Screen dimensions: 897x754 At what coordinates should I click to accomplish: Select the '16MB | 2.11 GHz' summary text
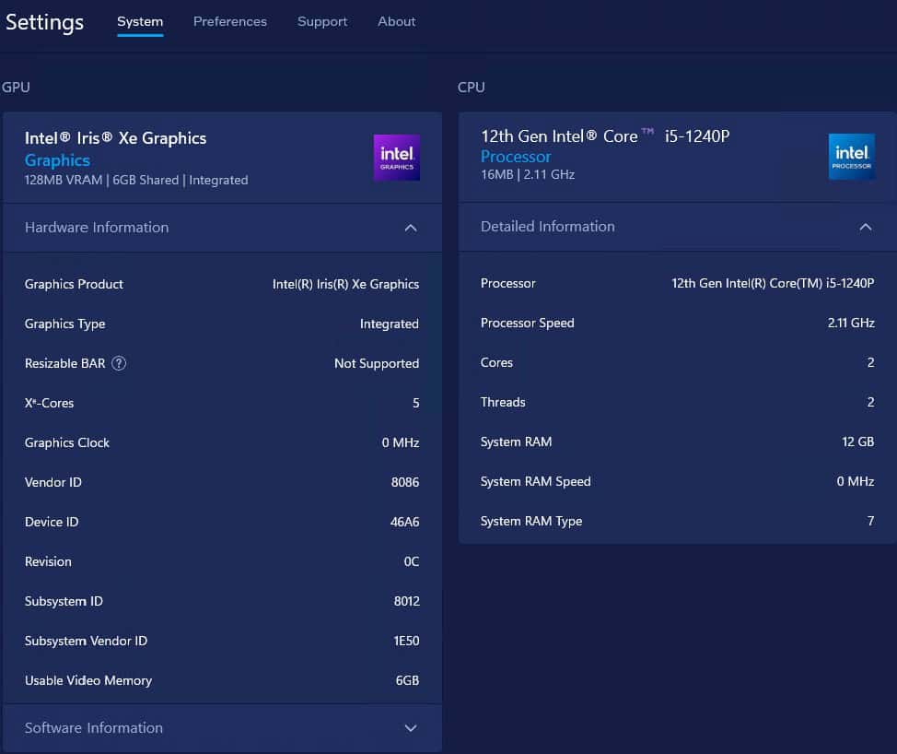[528, 174]
